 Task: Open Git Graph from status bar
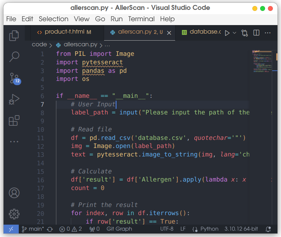pyautogui.click(x=119, y=229)
